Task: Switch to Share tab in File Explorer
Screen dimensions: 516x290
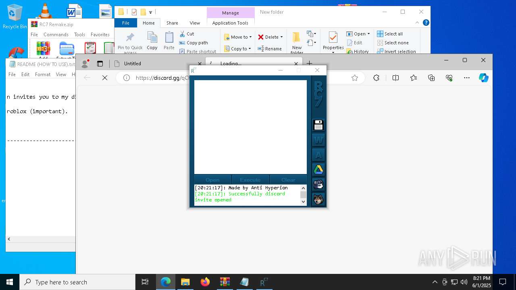Action: pyautogui.click(x=172, y=23)
